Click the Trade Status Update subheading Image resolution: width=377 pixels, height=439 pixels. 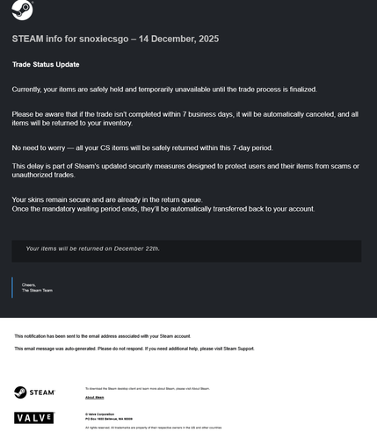tap(46, 64)
